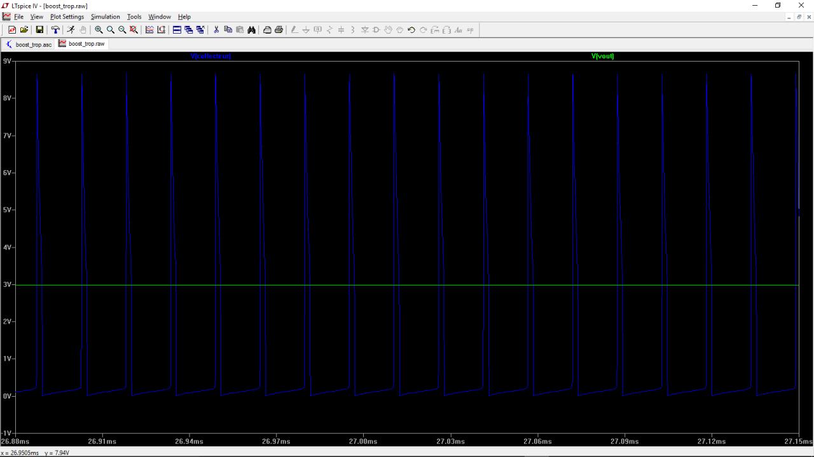Image resolution: width=814 pixels, height=457 pixels.
Task: Open file using folder toolbar icon
Action: tap(24, 30)
